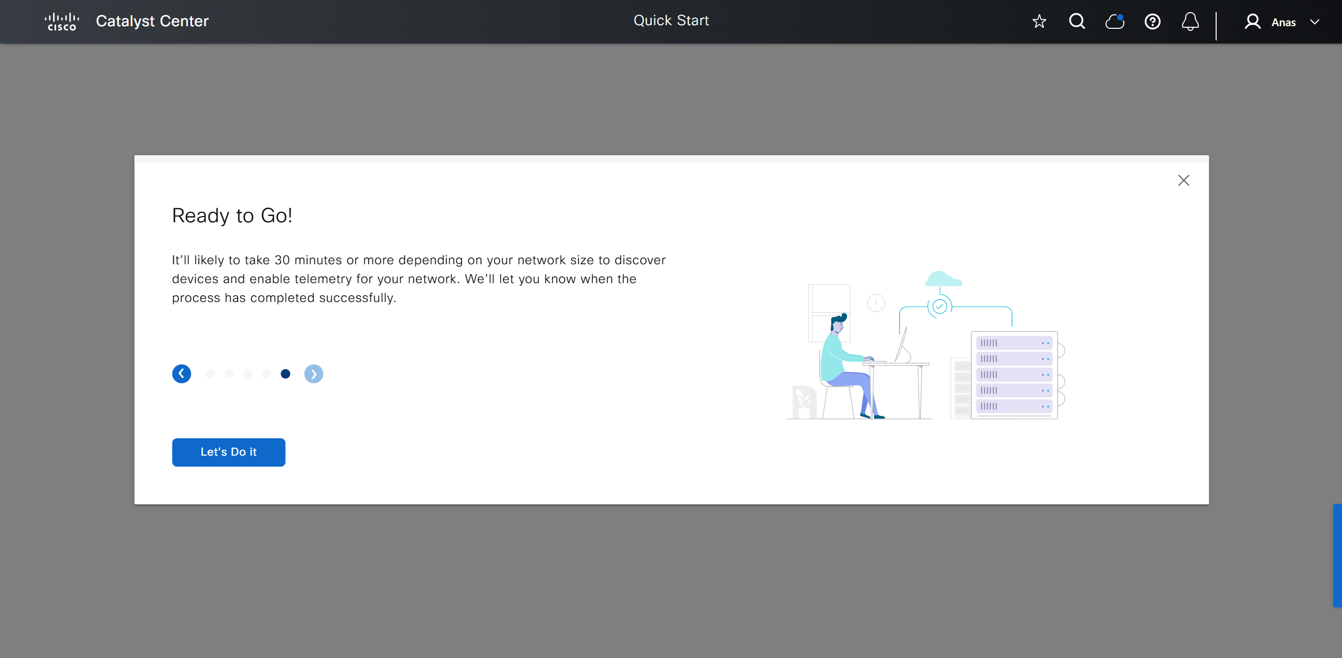
Task: Expand the Anas user menu chevron
Action: pyautogui.click(x=1314, y=22)
